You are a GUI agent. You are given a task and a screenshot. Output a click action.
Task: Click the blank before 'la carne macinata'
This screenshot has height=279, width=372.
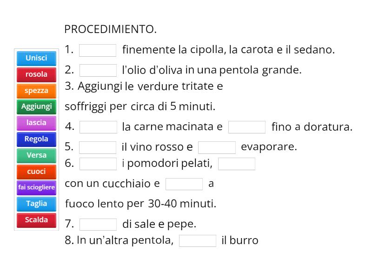tap(98, 127)
